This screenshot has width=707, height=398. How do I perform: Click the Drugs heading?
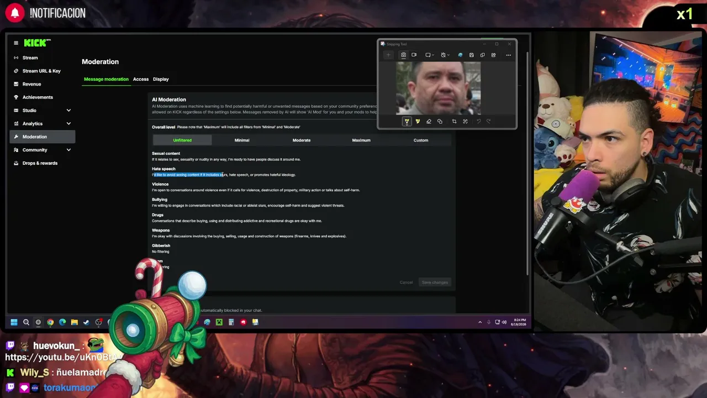157,215
